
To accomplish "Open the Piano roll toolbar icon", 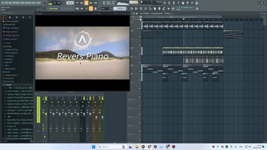I will point(136,8).
